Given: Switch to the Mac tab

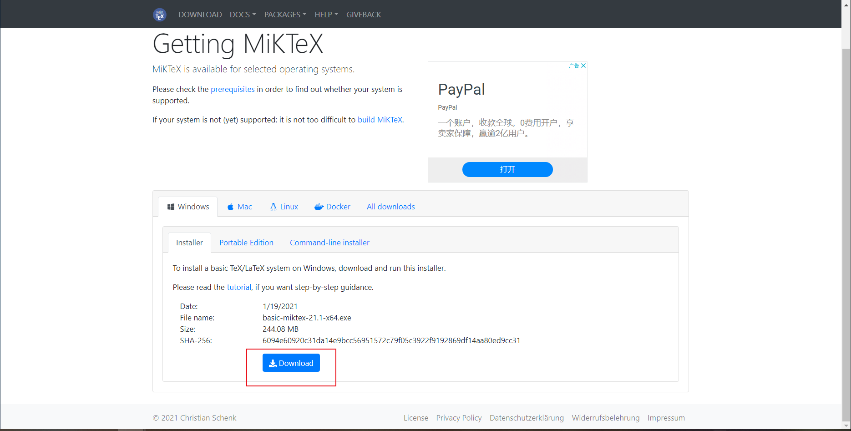Looking at the screenshot, I should click(x=239, y=207).
